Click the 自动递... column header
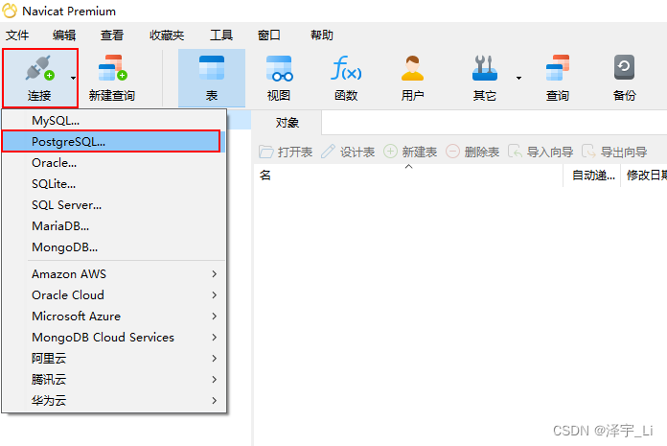 tap(593, 176)
